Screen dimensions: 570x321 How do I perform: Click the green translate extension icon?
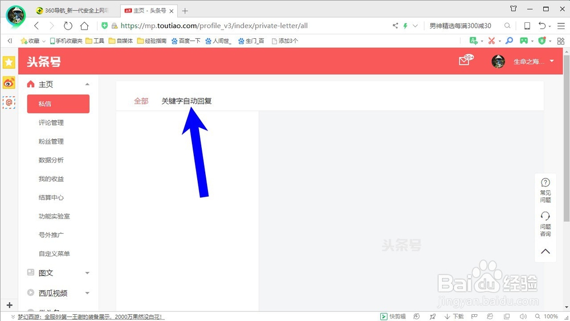pos(474,40)
